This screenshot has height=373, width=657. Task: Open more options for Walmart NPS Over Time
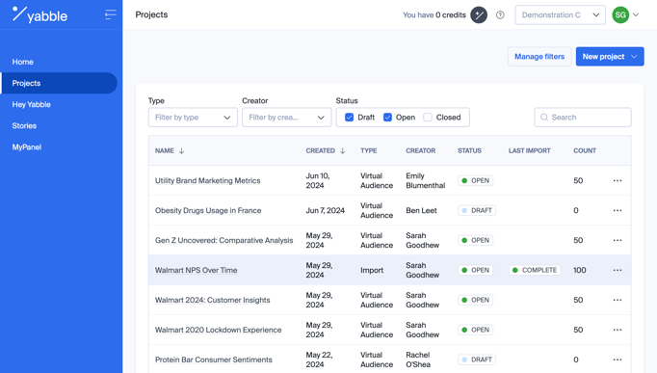pyautogui.click(x=618, y=270)
